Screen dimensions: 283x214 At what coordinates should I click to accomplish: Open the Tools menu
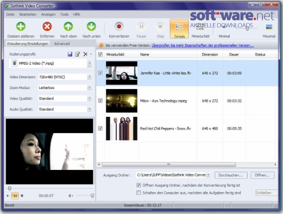(x=64, y=15)
